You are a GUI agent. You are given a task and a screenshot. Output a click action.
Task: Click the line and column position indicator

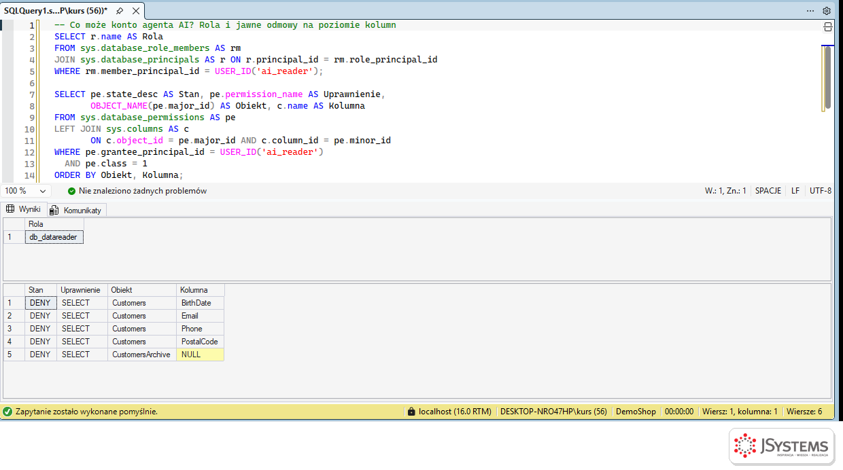click(x=725, y=191)
